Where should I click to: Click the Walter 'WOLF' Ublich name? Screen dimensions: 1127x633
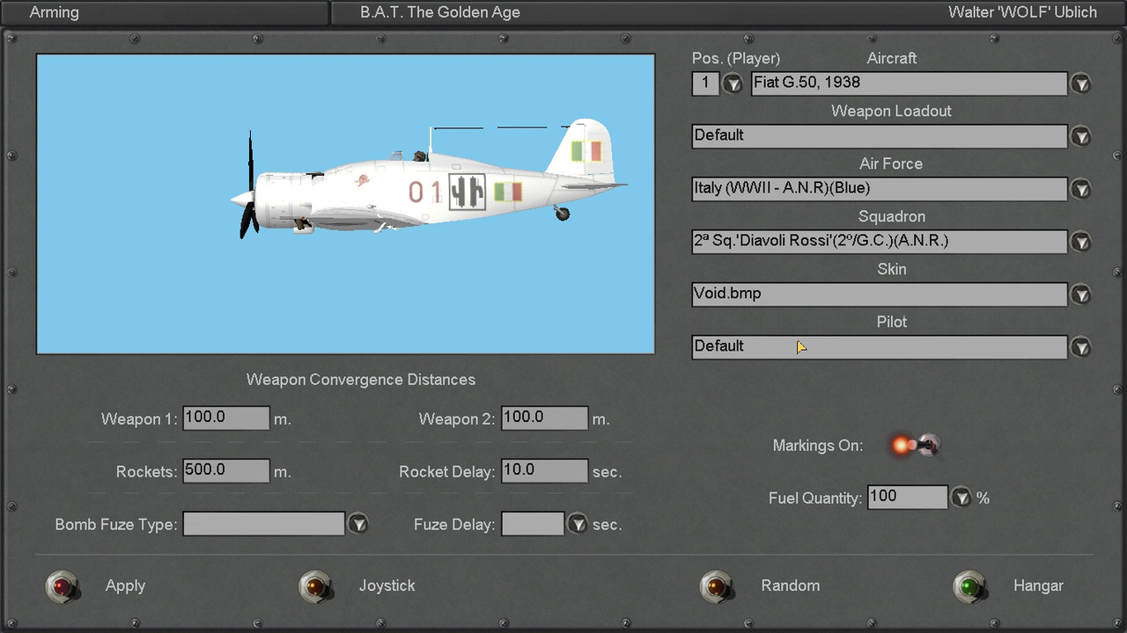[x=1022, y=12]
